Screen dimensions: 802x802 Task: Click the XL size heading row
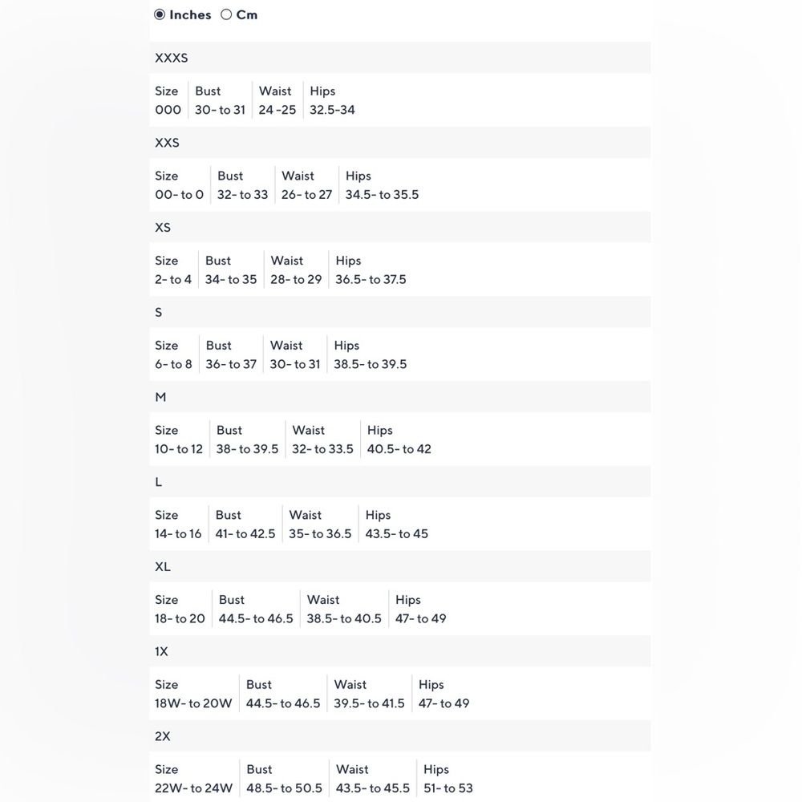[x=400, y=567]
